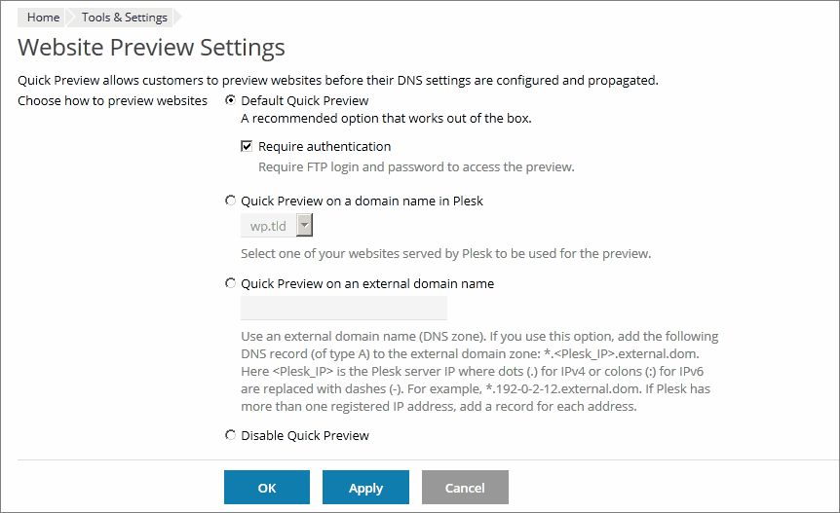Click the "Require authentication" label text
This screenshot has width=840, height=513.
[325, 147]
